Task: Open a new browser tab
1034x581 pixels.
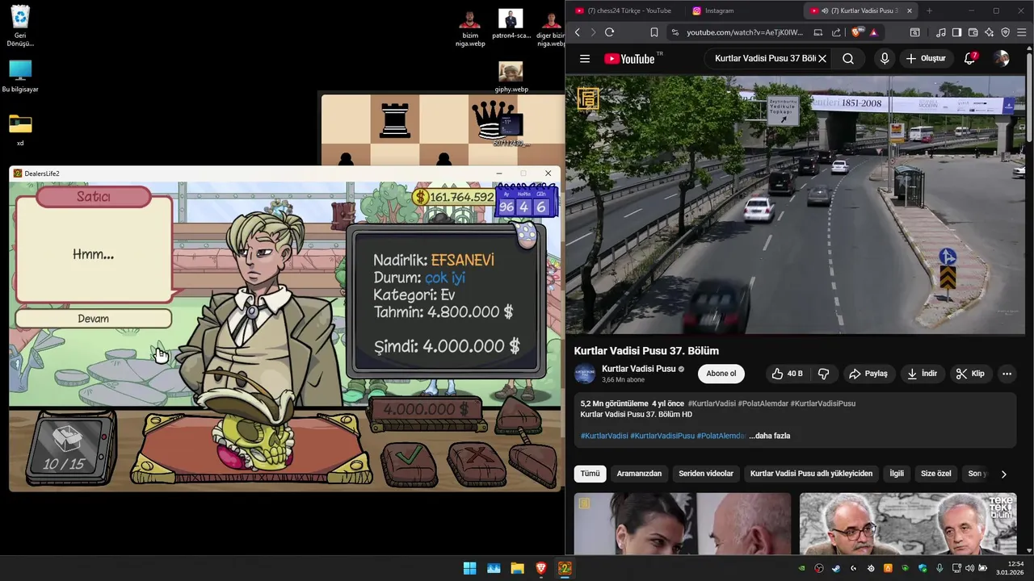Action: point(929,10)
